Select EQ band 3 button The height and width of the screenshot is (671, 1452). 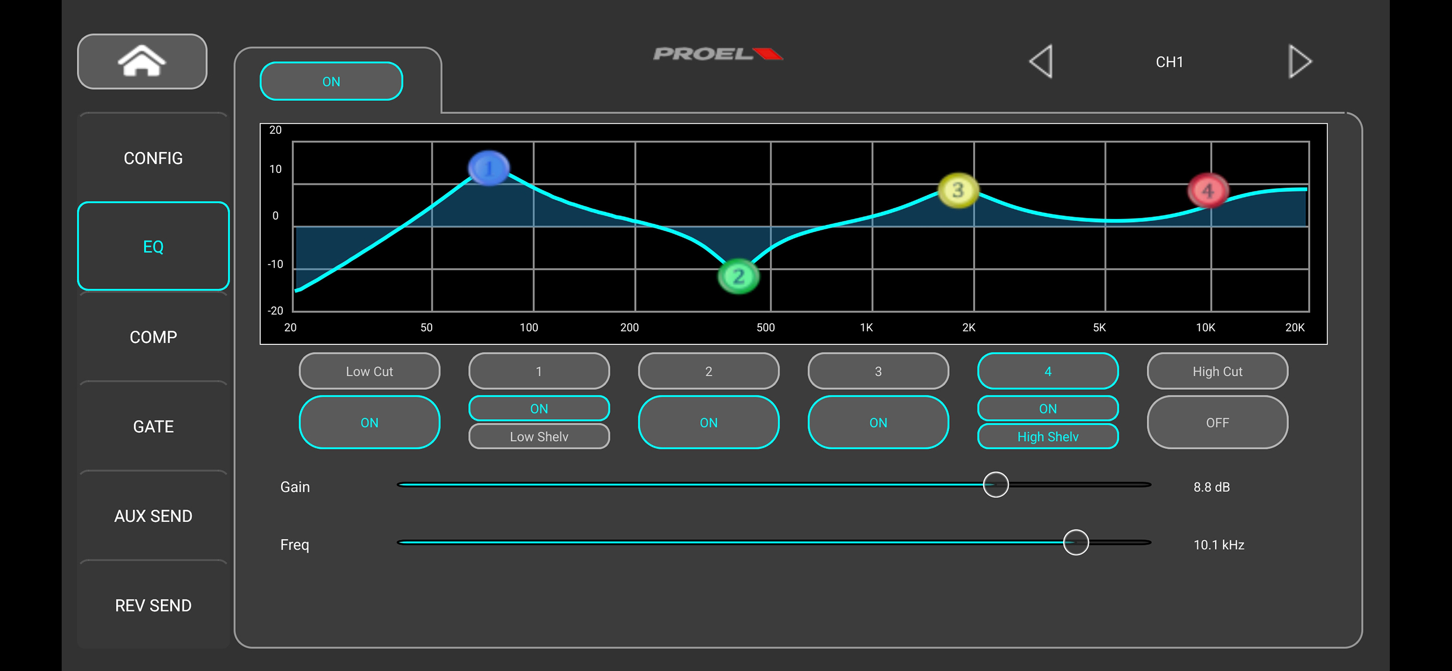pos(878,371)
